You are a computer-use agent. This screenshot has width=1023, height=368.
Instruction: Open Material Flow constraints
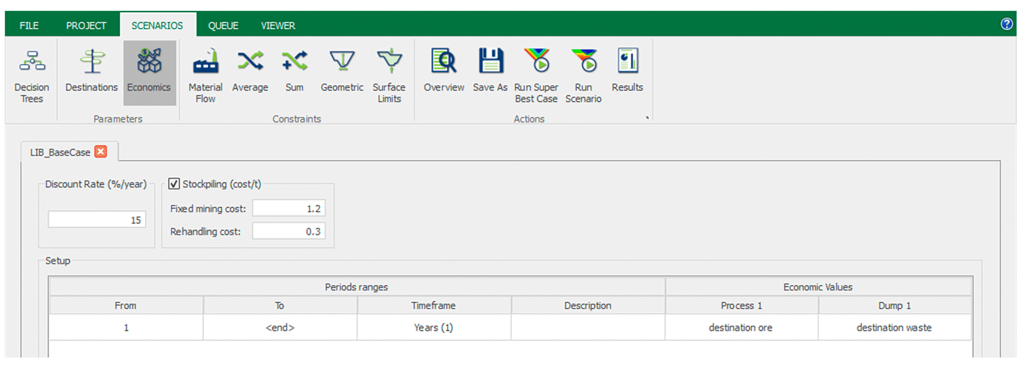(x=205, y=75)
